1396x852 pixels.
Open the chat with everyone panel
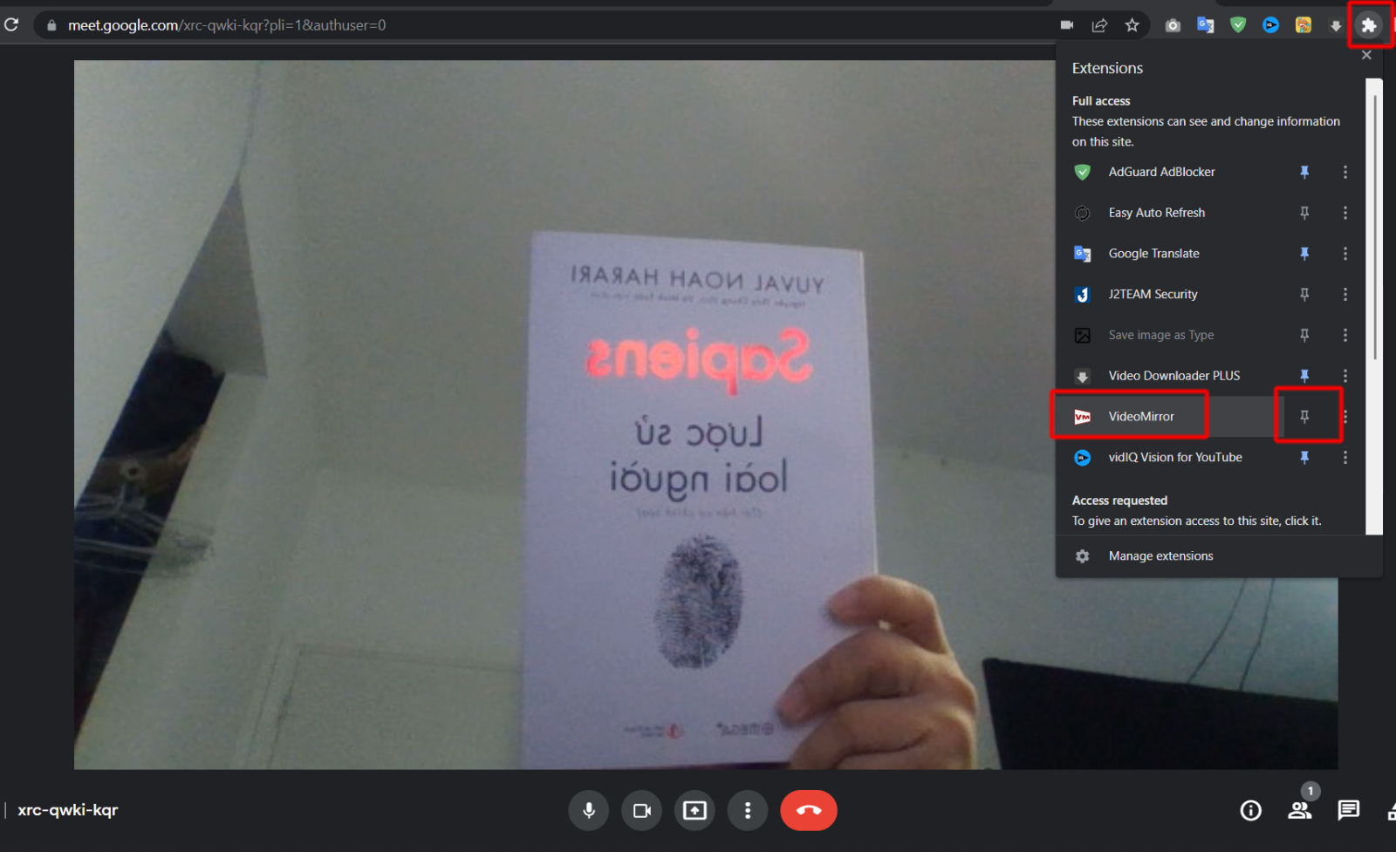1349,811
